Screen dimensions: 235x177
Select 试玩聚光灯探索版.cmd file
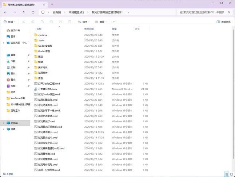coord(92,127)
